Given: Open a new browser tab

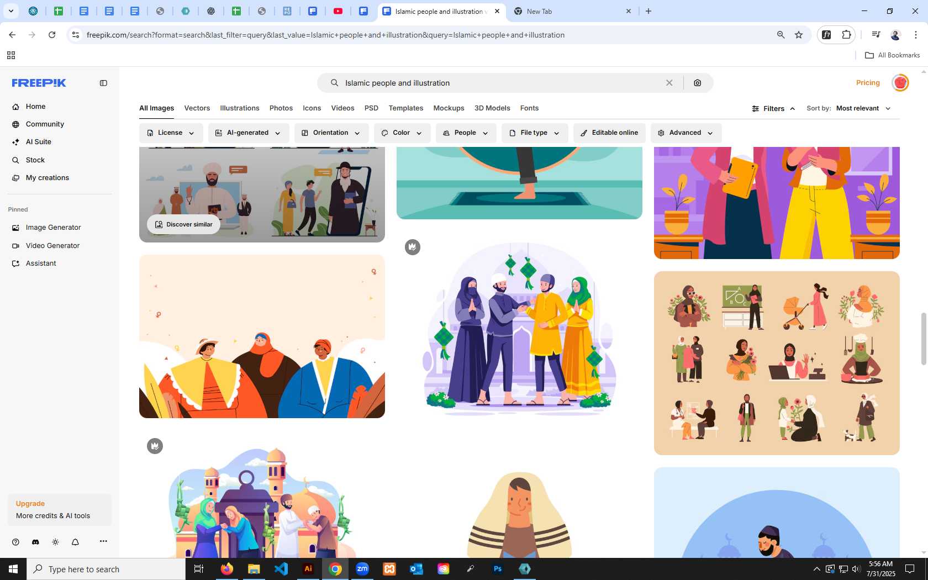Looking at the screenshot, I should click(x=648, y=11).
